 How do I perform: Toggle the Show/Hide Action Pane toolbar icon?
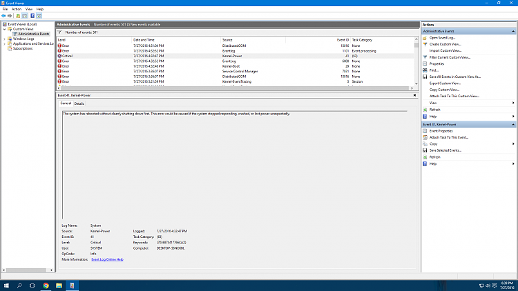39,16
